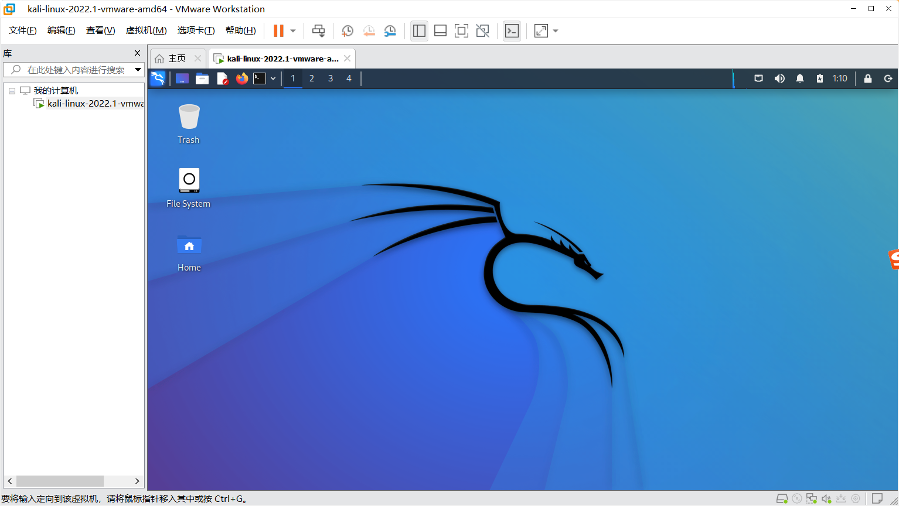The image size is (899, 506).
Task: Send Ctrl+Alt+Del to the virtual machine
Action: click(318, 31)
